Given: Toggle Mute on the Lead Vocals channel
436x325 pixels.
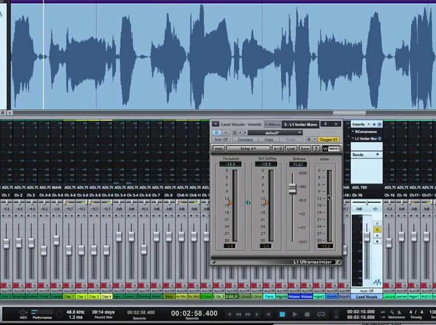Looking at the screenshot, I should pyautogui.click(x=377, y=223).
